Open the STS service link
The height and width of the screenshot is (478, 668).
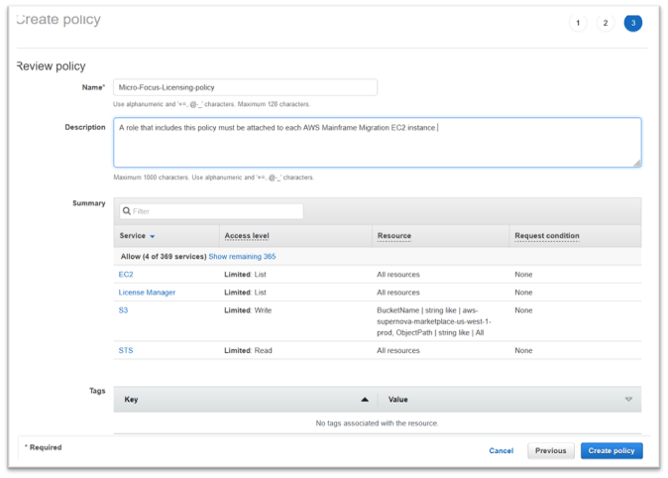[125, 351]
